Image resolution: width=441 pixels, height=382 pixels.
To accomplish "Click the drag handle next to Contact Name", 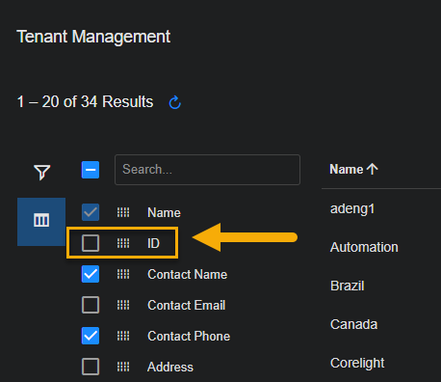I will (x=123, y=274).
